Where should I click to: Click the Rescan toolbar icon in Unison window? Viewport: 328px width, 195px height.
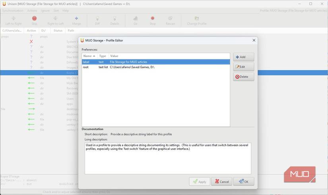(170, 18)
